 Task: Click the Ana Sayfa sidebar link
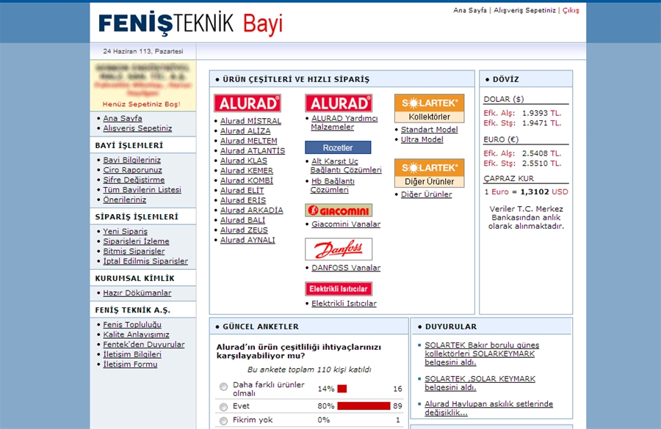(122, 118)
